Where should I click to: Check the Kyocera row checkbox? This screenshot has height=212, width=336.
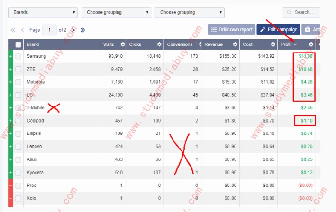click(18, 172)
